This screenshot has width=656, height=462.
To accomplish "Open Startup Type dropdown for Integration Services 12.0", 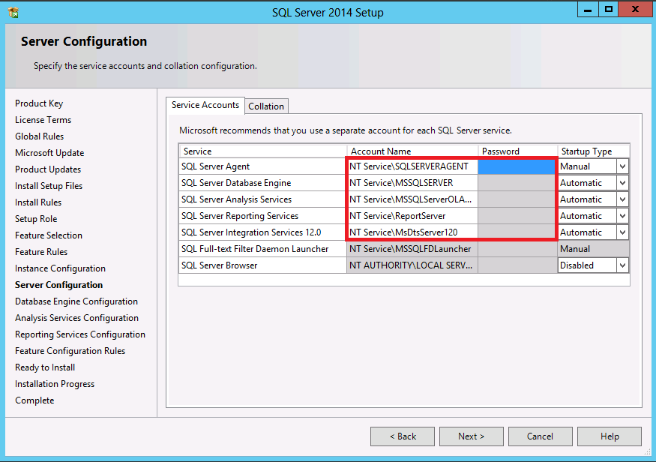I will [x=622, y=232].
